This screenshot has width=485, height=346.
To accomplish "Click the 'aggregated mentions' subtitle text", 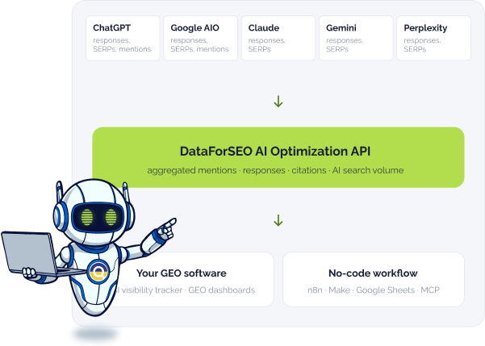I will pyautogui.click(x=192, y=170).
